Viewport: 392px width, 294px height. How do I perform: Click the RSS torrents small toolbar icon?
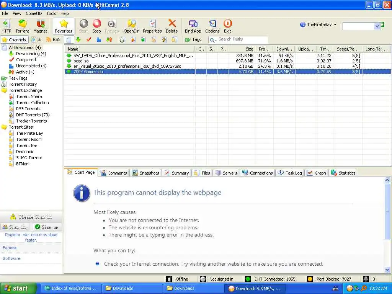click(x=154, y=39)
